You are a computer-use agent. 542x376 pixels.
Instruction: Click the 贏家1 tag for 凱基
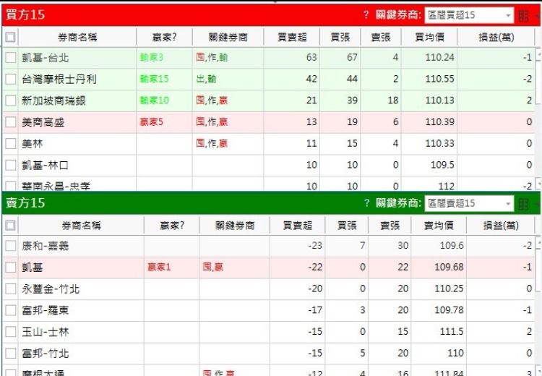tap(159, 267)
